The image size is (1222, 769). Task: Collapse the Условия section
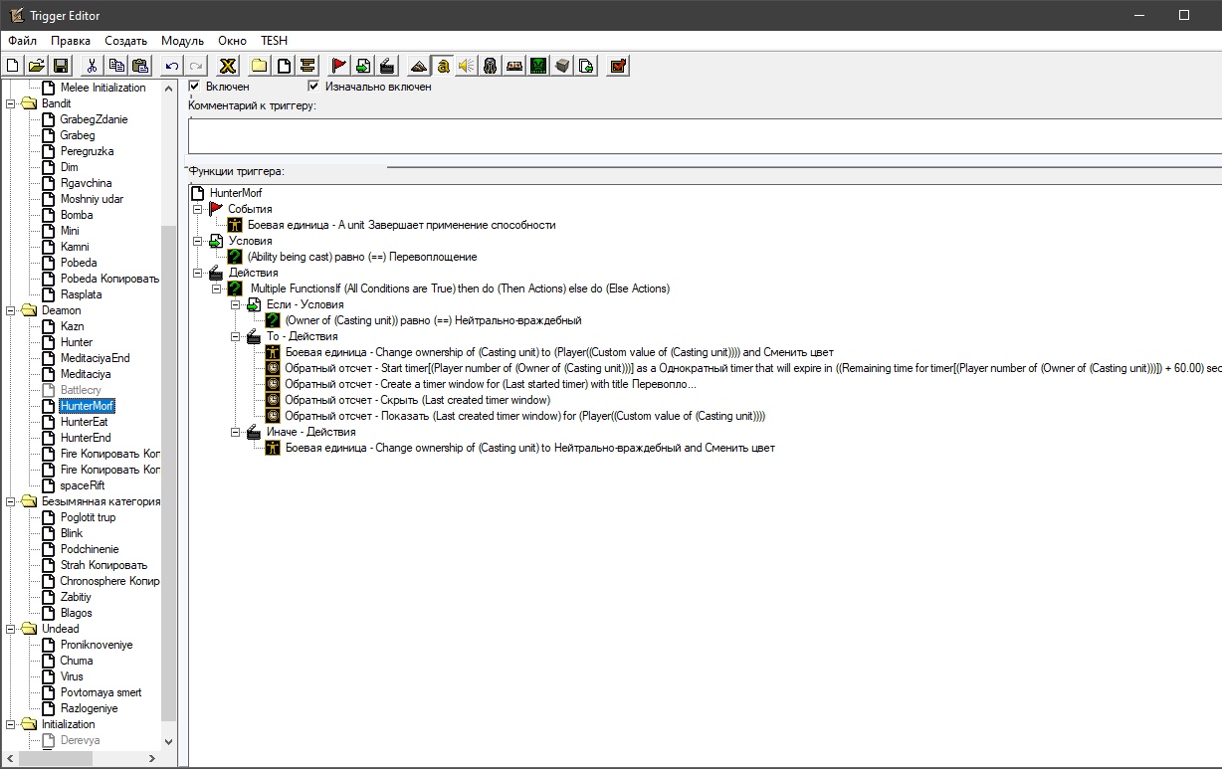pyautogui.click(x=198, y=241)
